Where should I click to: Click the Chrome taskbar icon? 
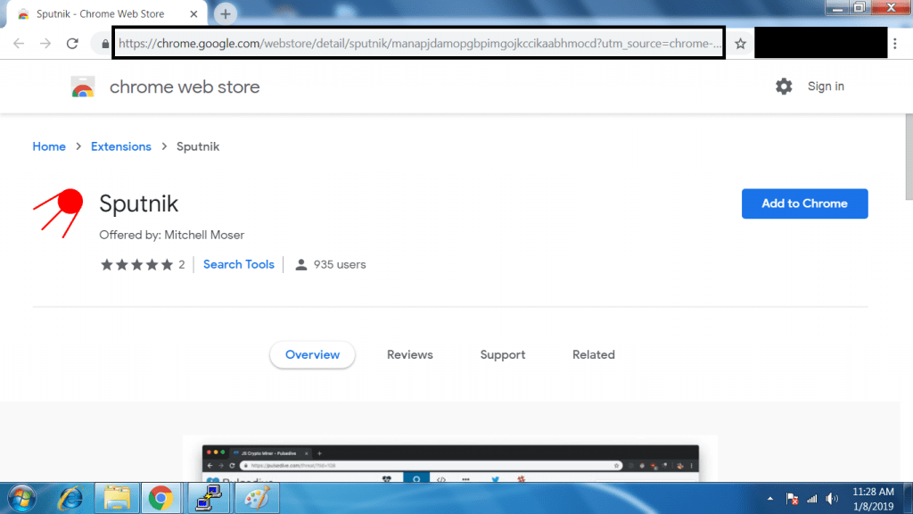coord(160,498)
